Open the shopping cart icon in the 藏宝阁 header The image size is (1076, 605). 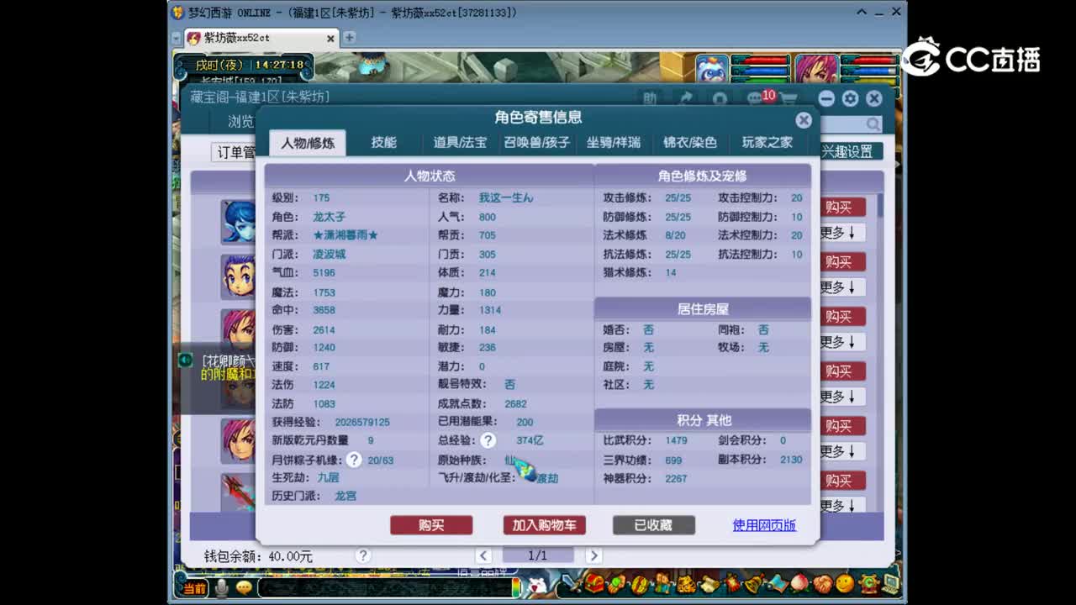(789, 98)
